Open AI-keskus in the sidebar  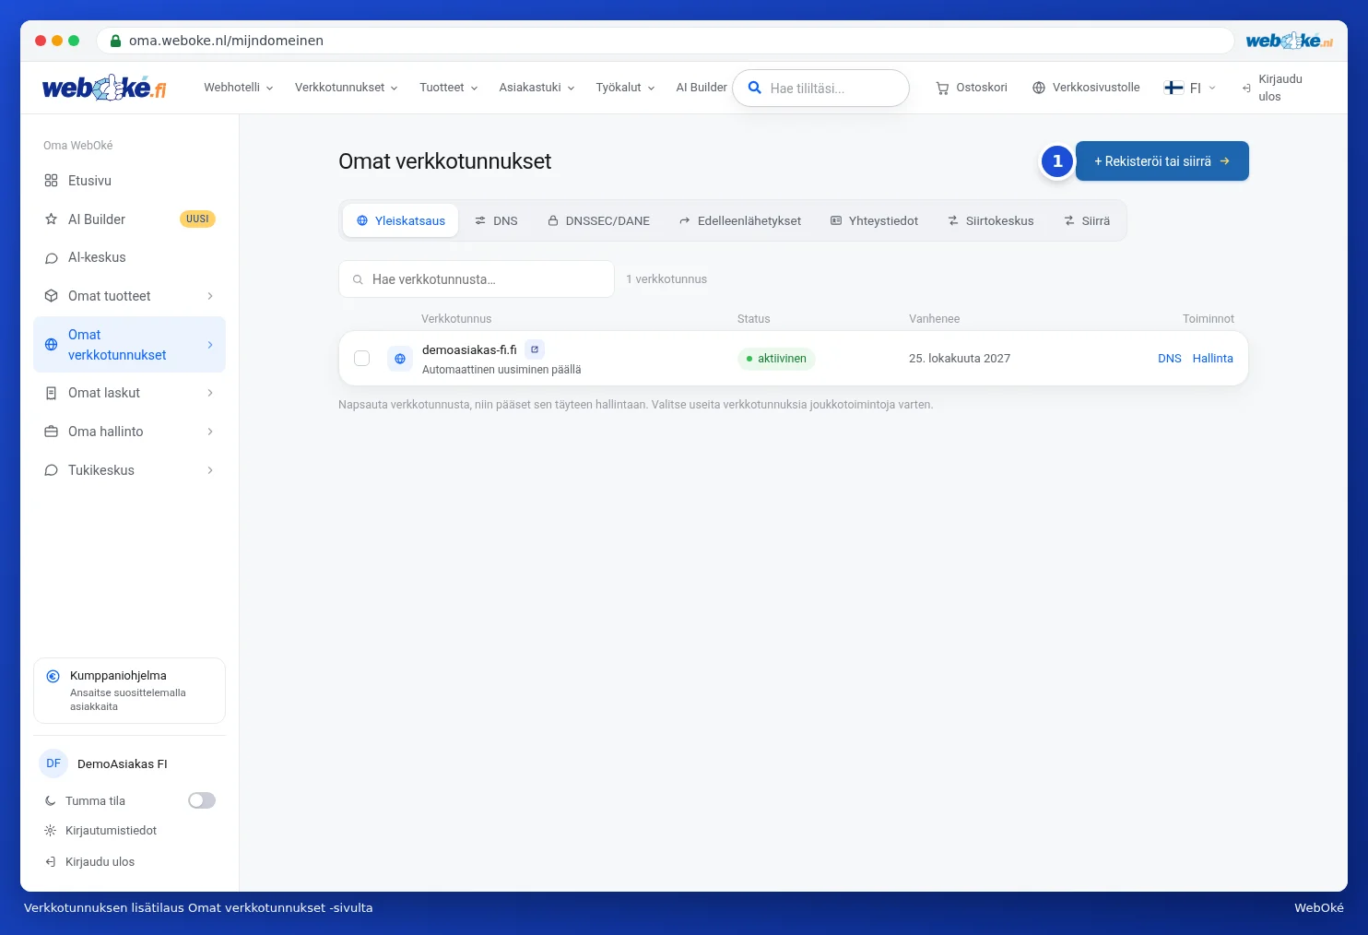pos(129,257)
